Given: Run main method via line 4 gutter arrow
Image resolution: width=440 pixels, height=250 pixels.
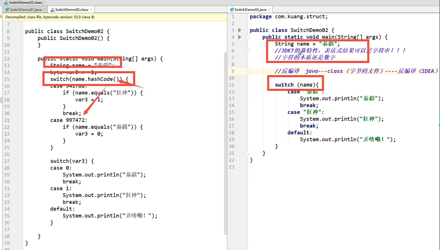Looking at the screenshot, I should pyautogui.click(x=240, y=37).
